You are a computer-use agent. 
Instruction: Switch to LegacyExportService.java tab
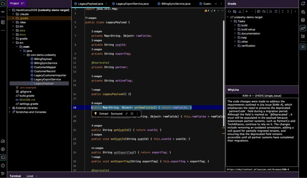pyautogui.click(x=130, y=3)
